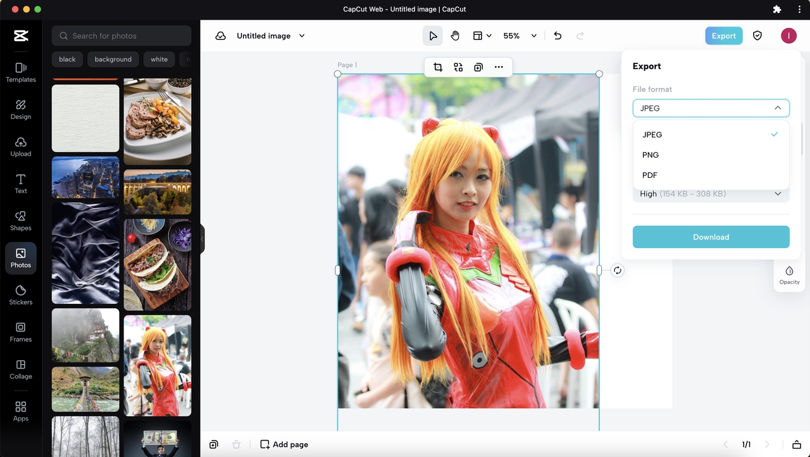The image size is (810, 457).
Task: Select the sliced meat dish photo thumbnail
Action: pos(158,122)
